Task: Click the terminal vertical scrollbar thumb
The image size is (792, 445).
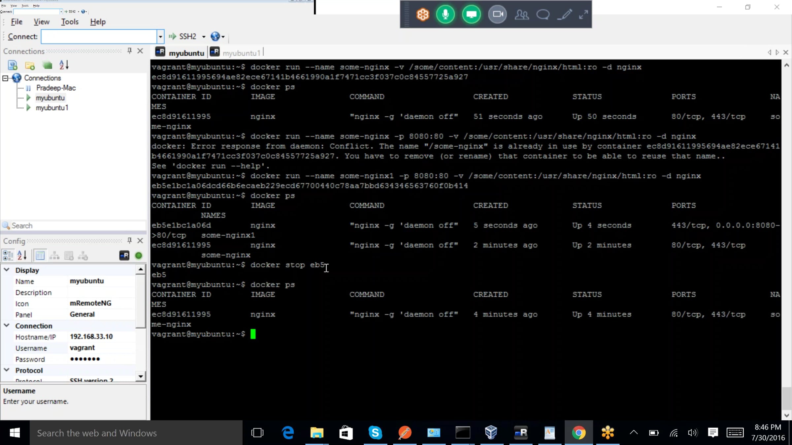Action: (787, 398)
